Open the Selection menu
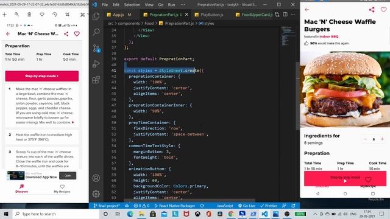Viewport: 390px width, 219px height. pyautogui.click(x=132, y=4)
